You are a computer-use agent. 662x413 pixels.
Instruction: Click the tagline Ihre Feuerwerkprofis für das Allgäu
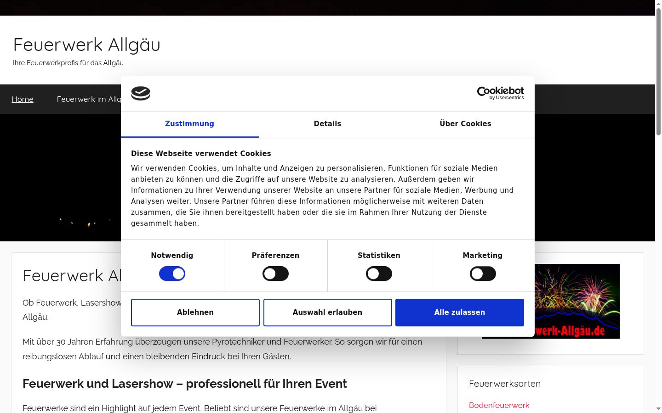point(68,63)
